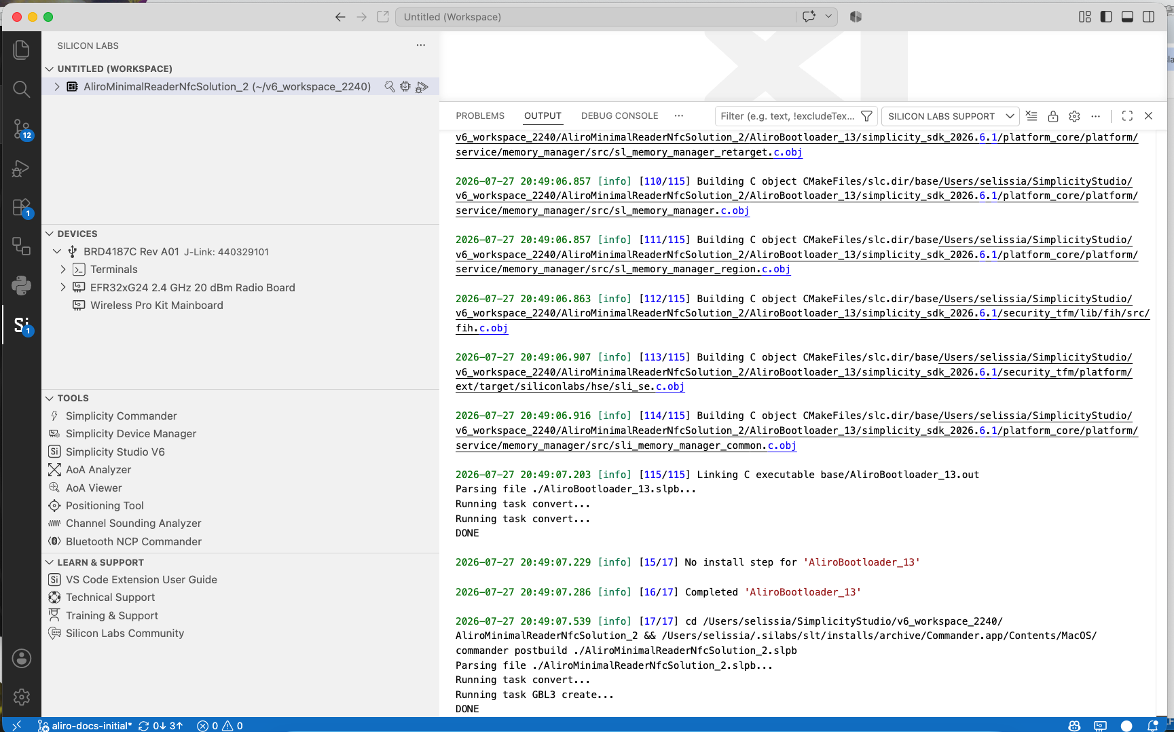Viewport: 1174px width, 732px height.
Task: Open VS Code Extension User Guide
Action: (x=141, y=580)
